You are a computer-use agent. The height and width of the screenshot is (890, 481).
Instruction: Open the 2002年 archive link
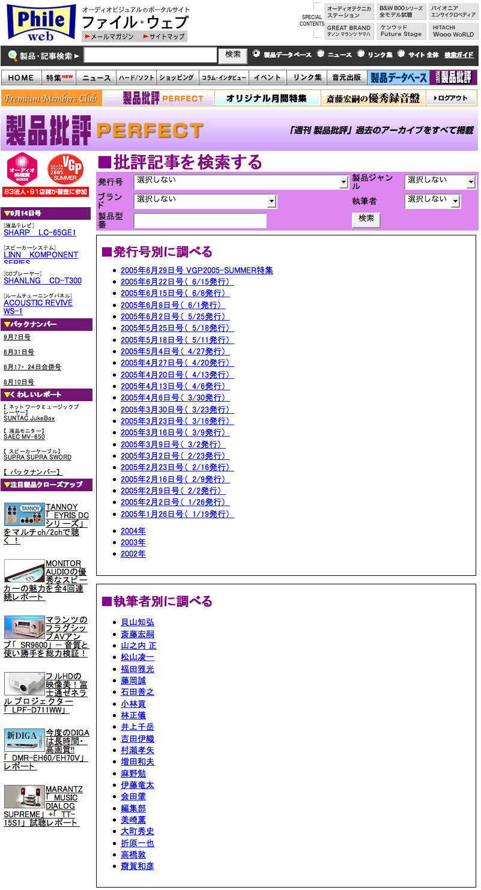click(x=133, y=554)
